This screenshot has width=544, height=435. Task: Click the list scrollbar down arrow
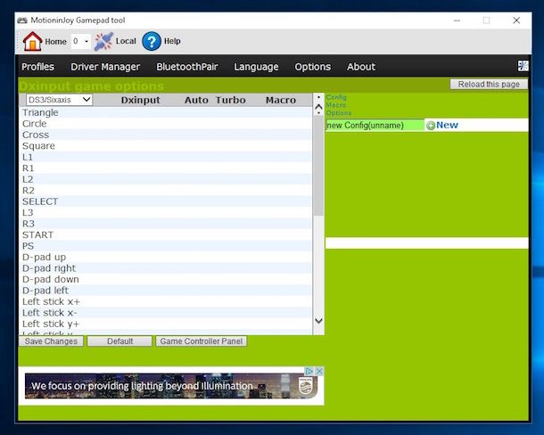point(318,321)
